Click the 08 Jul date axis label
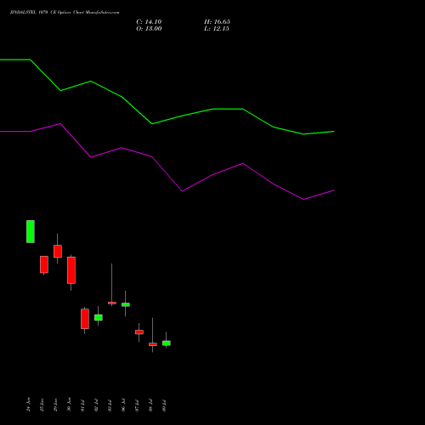 click(150, 405)
